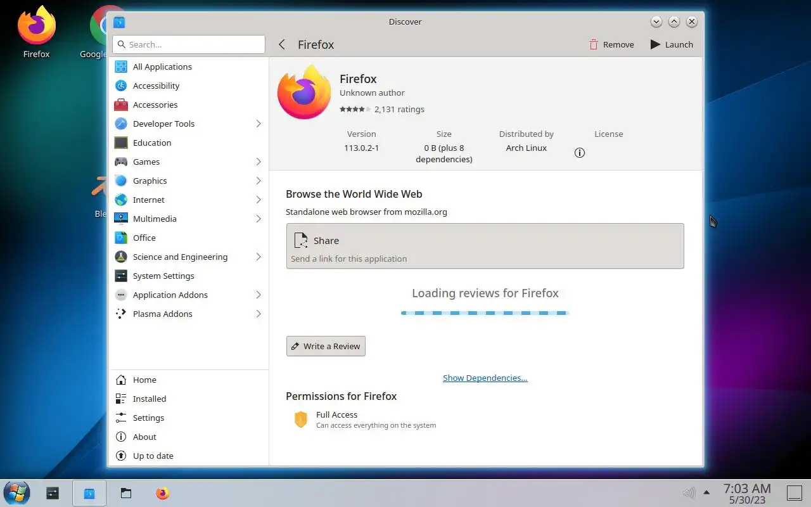This screenshot has width=811, height=507.
Task: Select the Education category icon
Action: click(121, 143)
